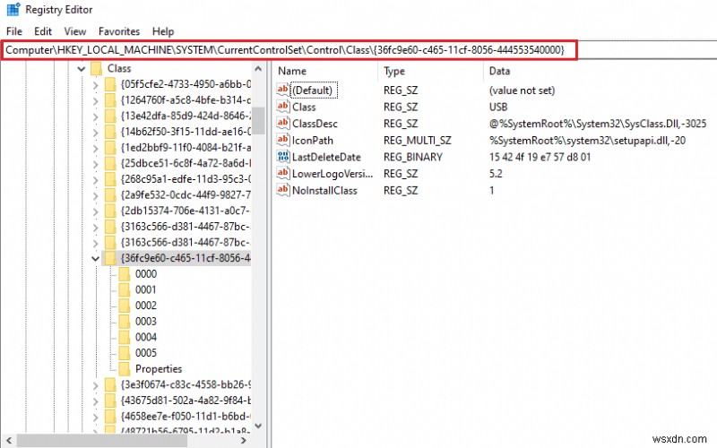This screenshot has width=717, height=448.
Task: Open the View menu
Action: click(x=75, y=31)
